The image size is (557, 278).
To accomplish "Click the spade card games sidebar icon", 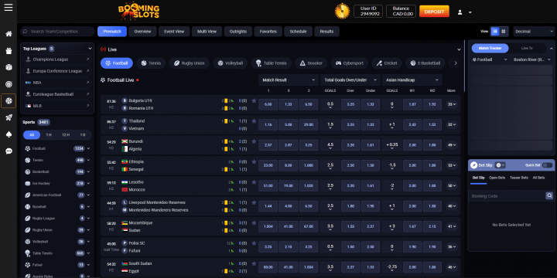I will coord(9,134).
